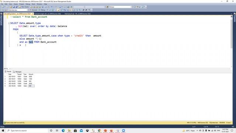The width and height of the screenshot is (236, 133).
Task: Open the active document tabs list dropdown
Action: 231,14
